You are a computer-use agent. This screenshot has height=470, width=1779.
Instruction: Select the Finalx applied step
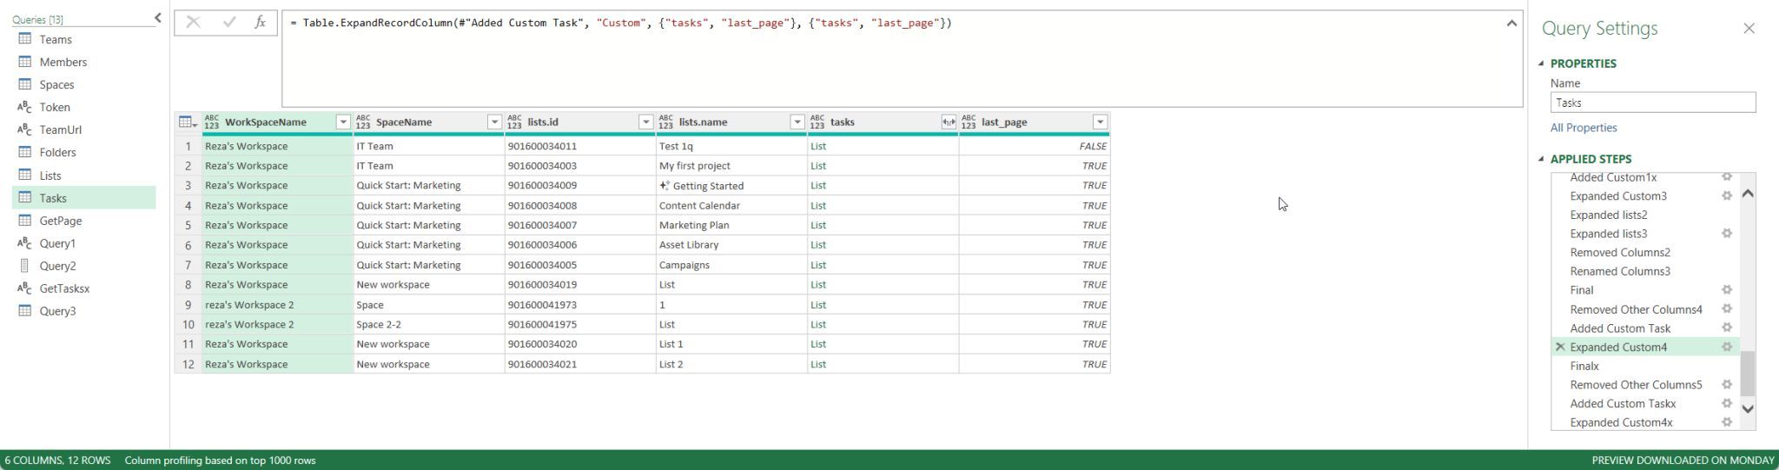(x=1584, y=366)
